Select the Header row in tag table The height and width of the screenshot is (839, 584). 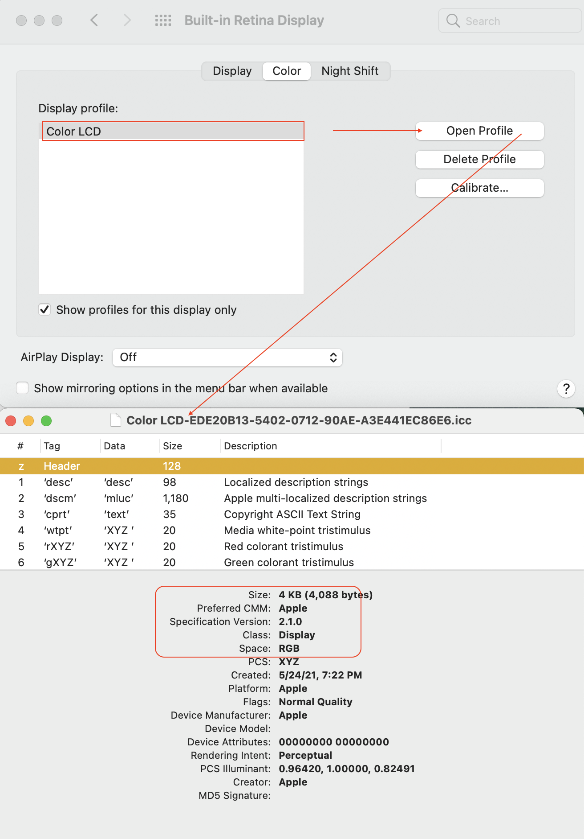(292, 466)
